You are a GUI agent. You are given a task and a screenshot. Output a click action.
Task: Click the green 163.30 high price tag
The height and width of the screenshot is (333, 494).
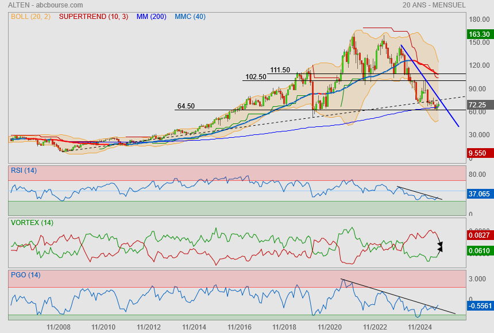[479, 34]
